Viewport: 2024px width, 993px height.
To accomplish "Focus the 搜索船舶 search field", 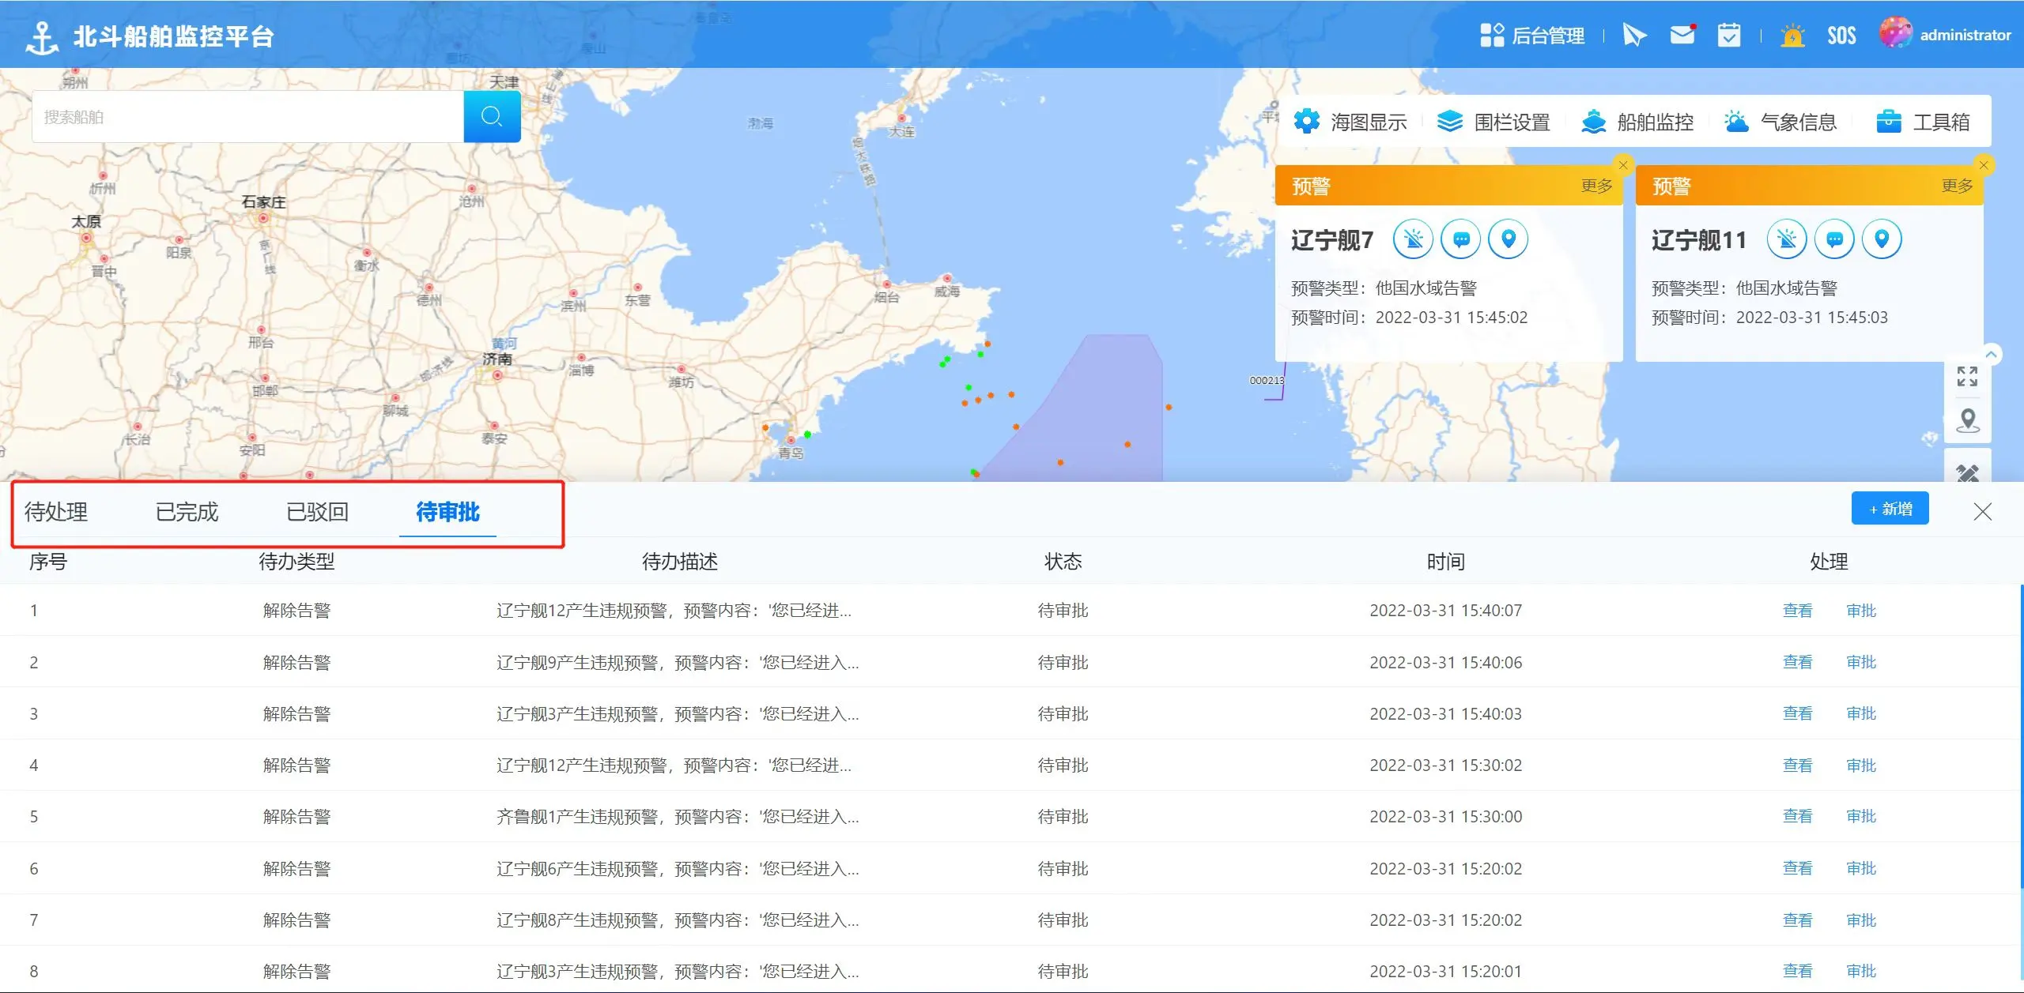I will click(247, 117).
